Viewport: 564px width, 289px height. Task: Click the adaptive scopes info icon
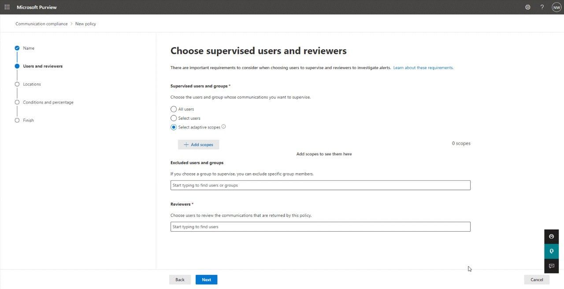(x=223, y=127)
